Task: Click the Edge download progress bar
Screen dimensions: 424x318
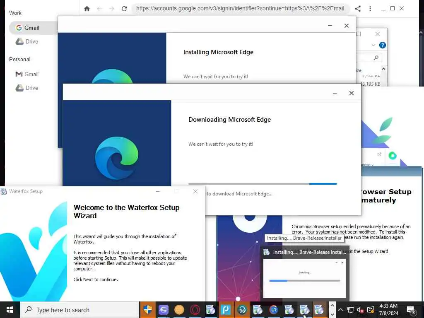Action: (x=263, y=183)
